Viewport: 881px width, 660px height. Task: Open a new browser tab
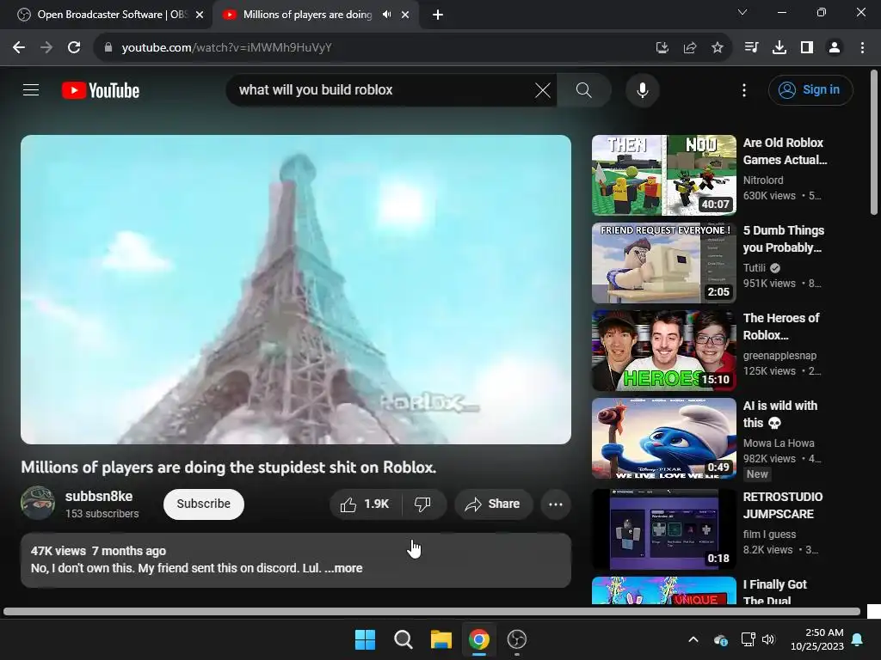click(438, 15)
